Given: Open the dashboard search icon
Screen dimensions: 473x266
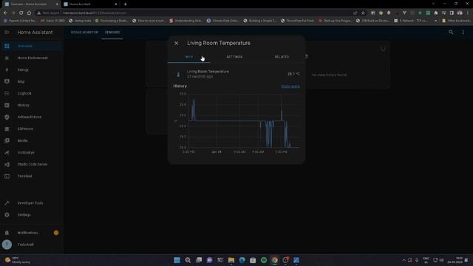Looking at the screenshot, I should coord(451,32).
